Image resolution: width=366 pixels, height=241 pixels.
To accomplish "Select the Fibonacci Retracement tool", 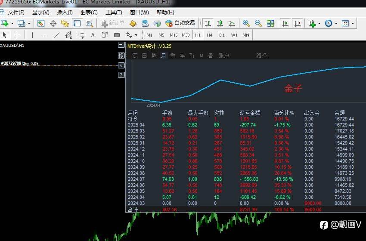I will click(x=81, y=35).
